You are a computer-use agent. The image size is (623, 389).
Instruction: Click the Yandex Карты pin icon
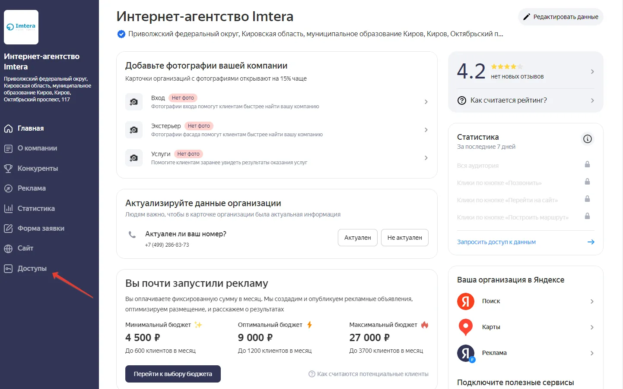466,327
